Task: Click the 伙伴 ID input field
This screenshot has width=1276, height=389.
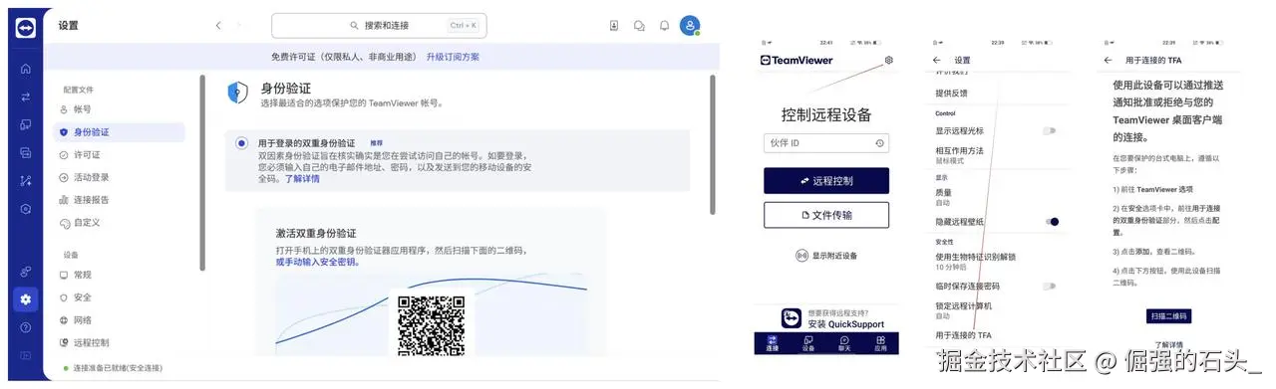Action: [x=826, y=143]
